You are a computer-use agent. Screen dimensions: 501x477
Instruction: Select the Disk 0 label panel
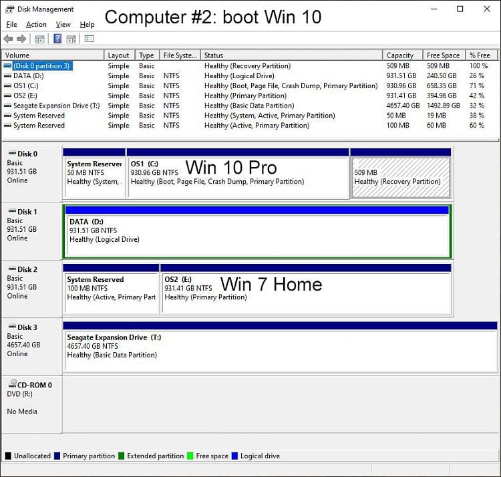31,173
